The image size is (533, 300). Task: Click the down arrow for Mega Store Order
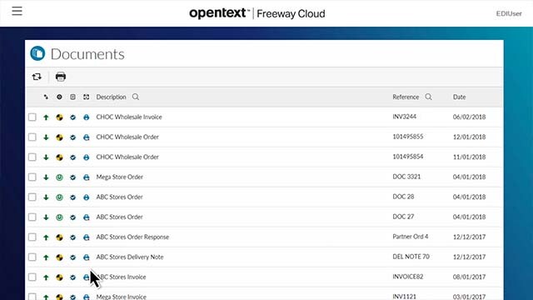point(46,177)
